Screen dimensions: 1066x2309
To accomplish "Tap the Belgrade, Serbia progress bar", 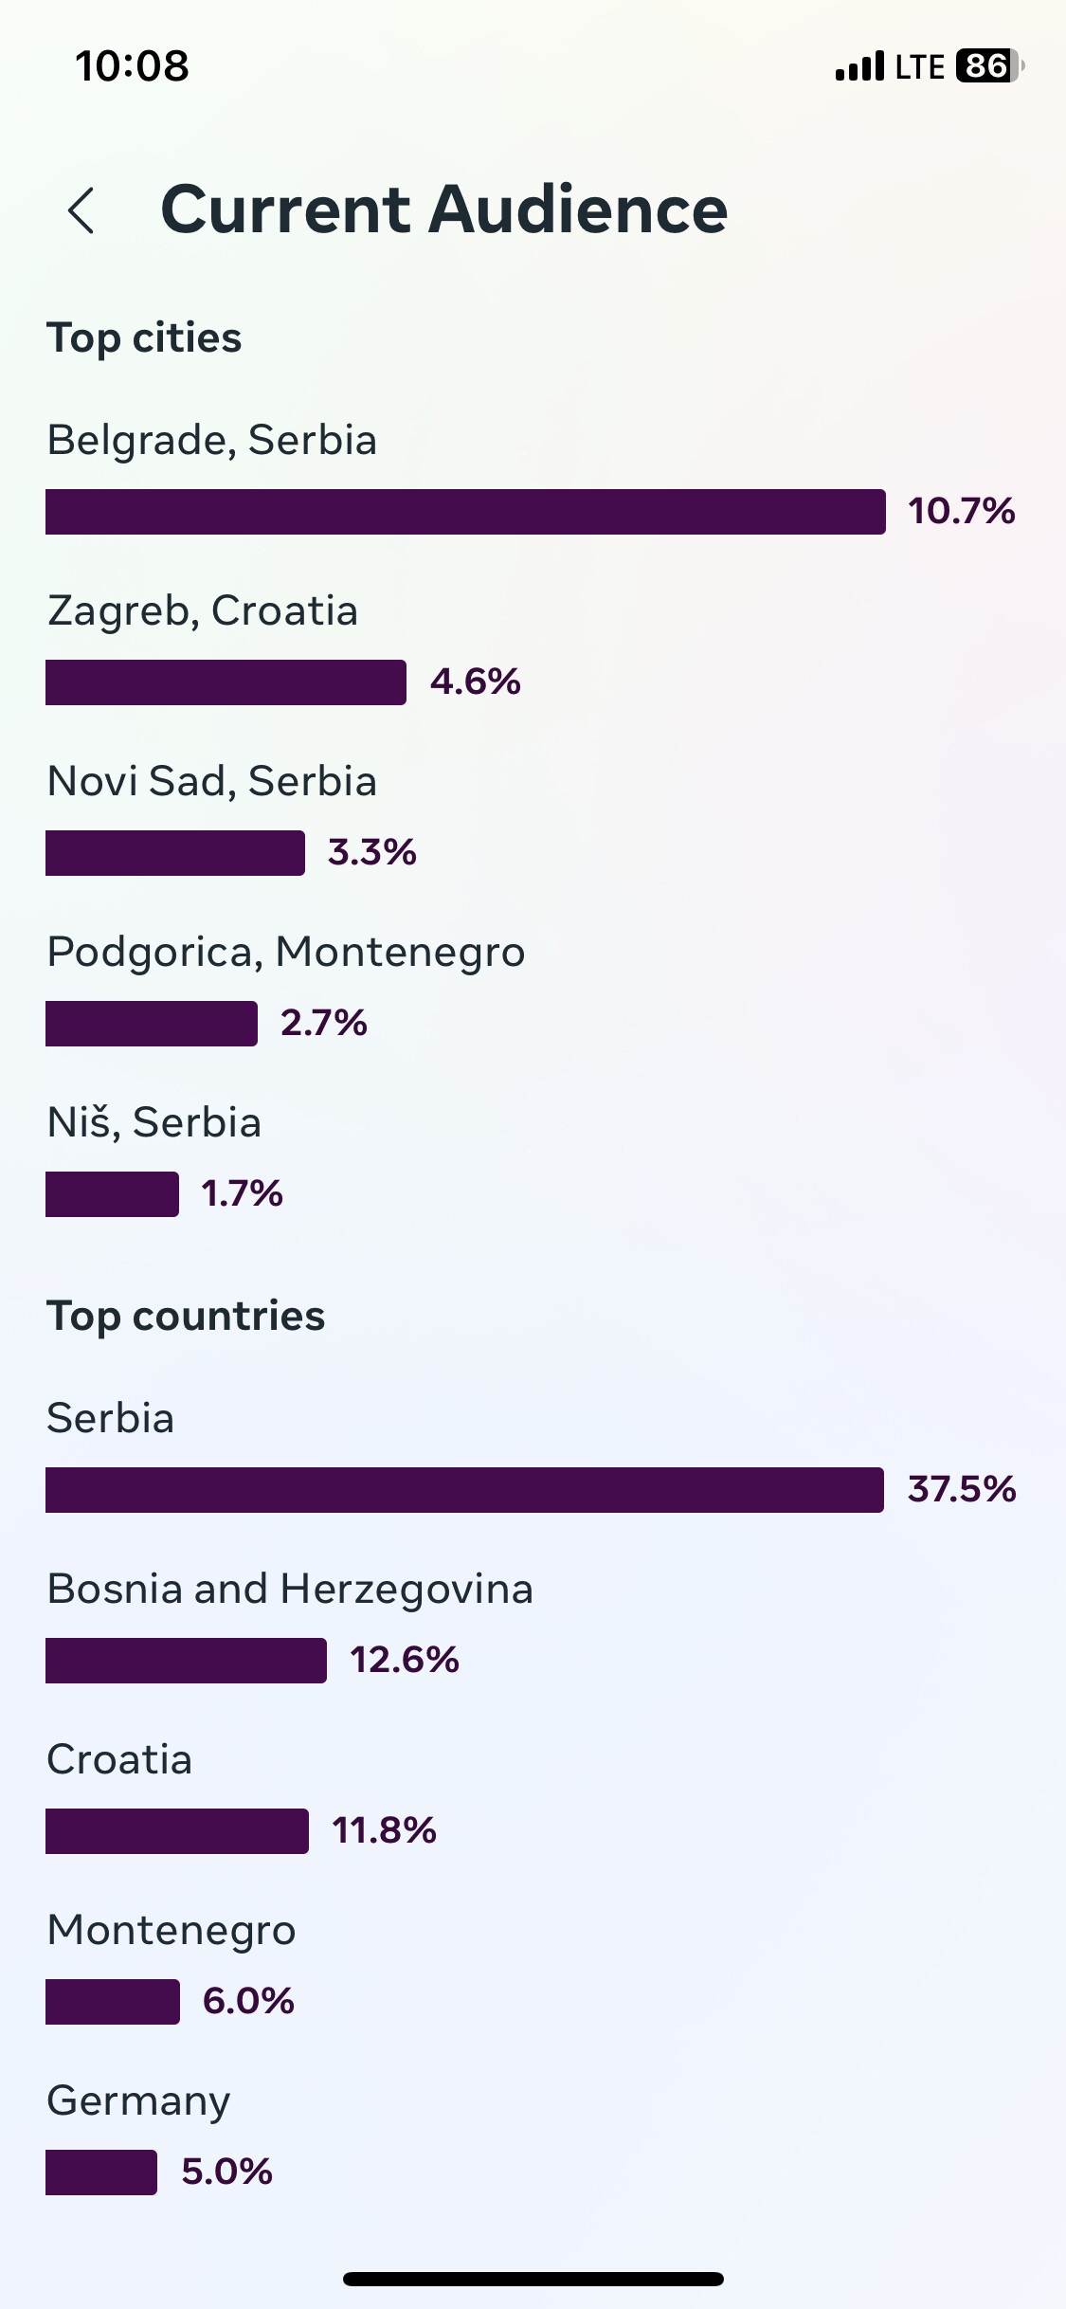I will 465,512.
